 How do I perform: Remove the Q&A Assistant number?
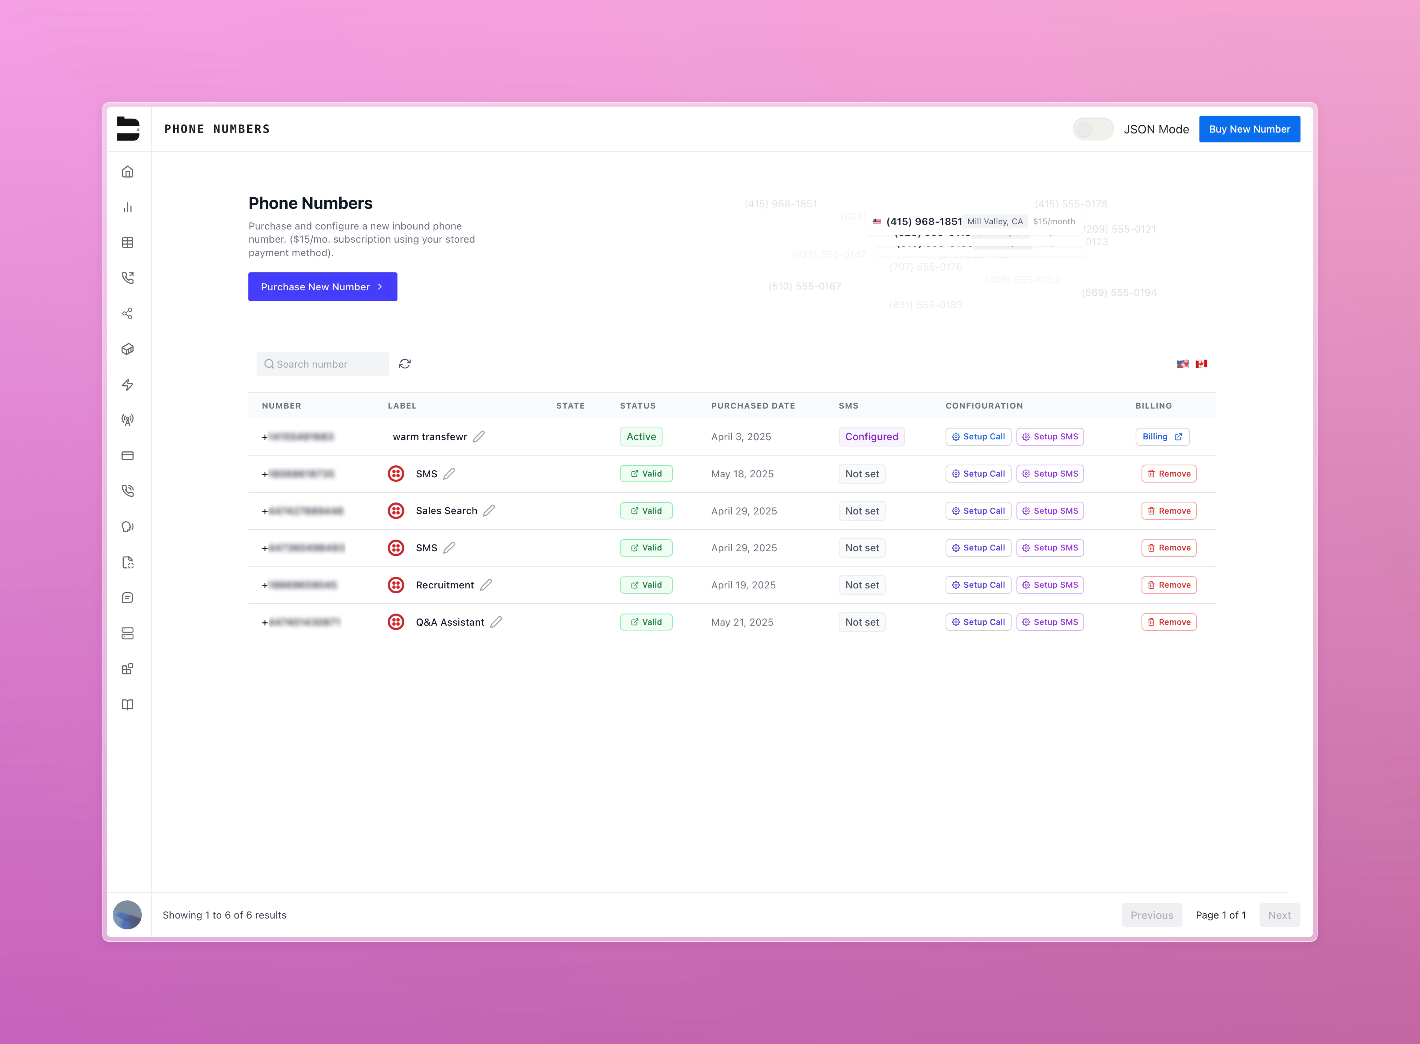(x=1169, y=622)
